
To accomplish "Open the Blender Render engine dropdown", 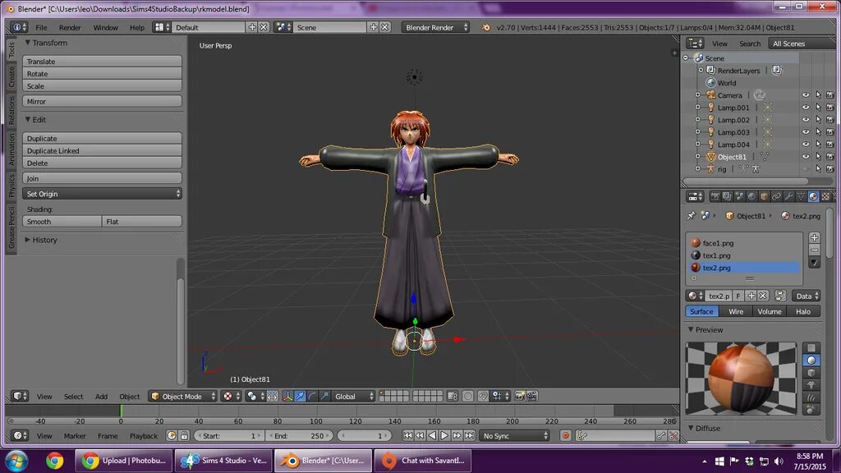I will coord(435,27).
